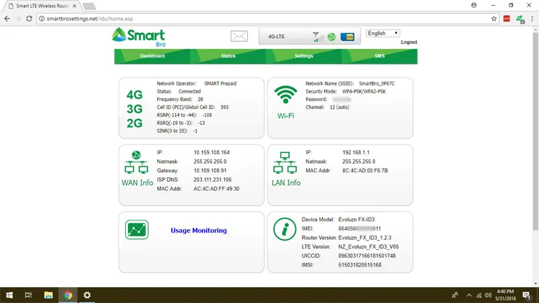Click the volume speaker tray icon
The width and height of the screenshot is (539, 303).
pyautogui.click(x=488, y=295)
